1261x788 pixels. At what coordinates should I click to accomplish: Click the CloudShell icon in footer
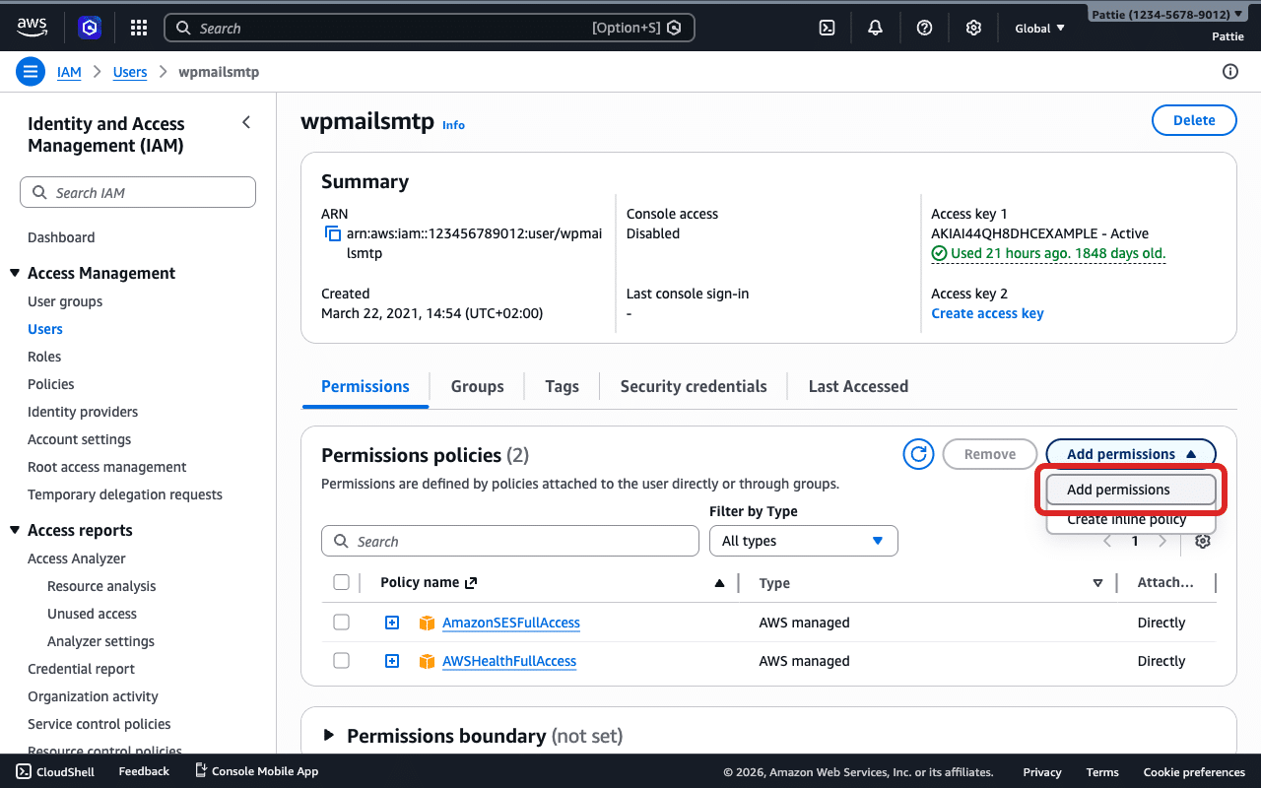24,771
